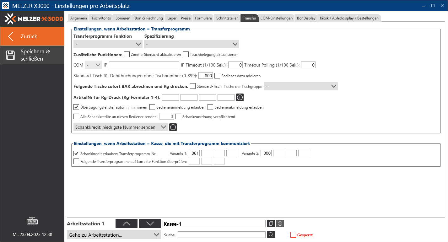448x242 pixels.
Task: Click Speichern & schließen button
Action: (x=32, y=55)
